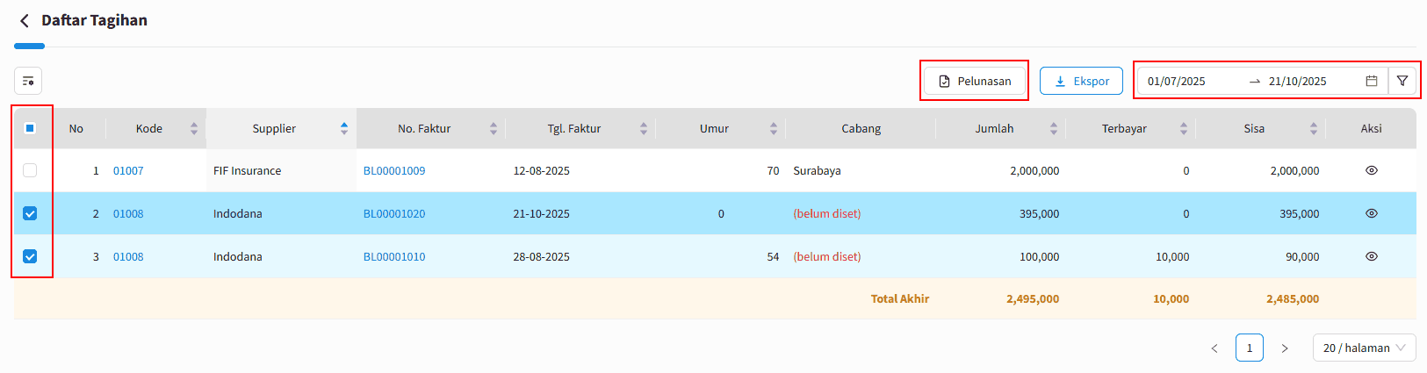View details of invoice BL00001020

coord(1371,213)
